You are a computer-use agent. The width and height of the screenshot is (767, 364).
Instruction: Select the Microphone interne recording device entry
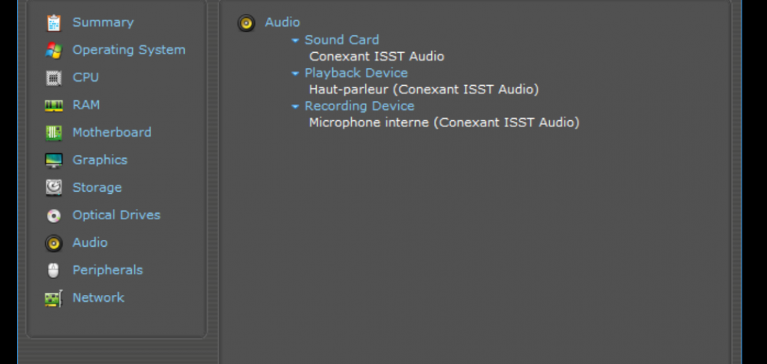(443, 122)
